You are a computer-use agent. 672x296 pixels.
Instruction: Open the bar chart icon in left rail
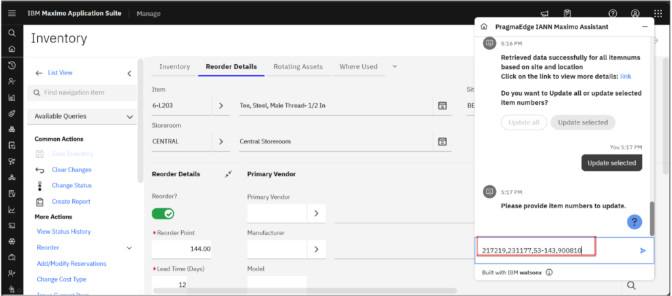coord(12,98)
